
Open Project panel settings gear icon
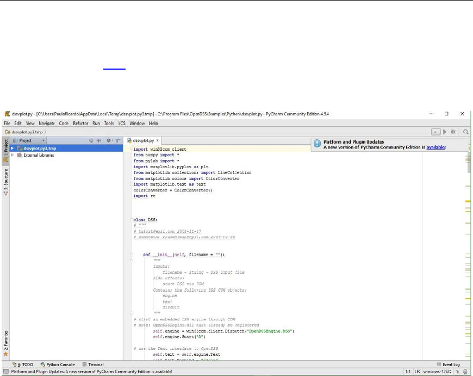pos(109,140)
